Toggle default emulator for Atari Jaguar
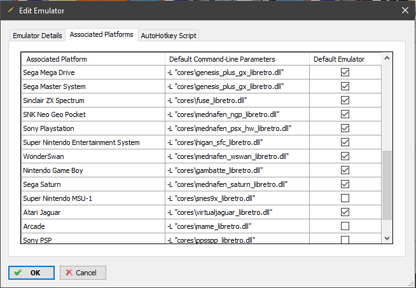The image size is (416, 288). point(345,212)
